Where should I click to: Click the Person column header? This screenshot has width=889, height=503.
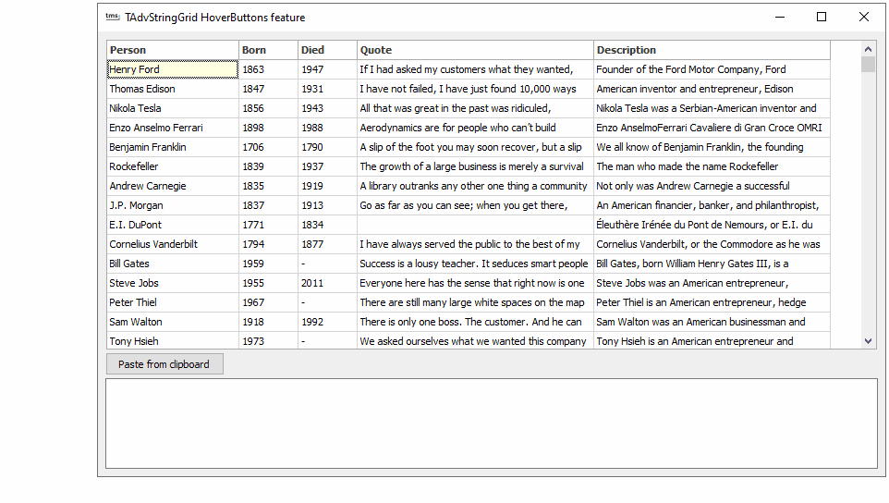(x=173, y=50)
